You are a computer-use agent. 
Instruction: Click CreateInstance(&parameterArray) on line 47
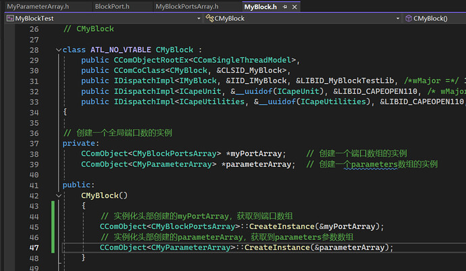pos(317,247)
